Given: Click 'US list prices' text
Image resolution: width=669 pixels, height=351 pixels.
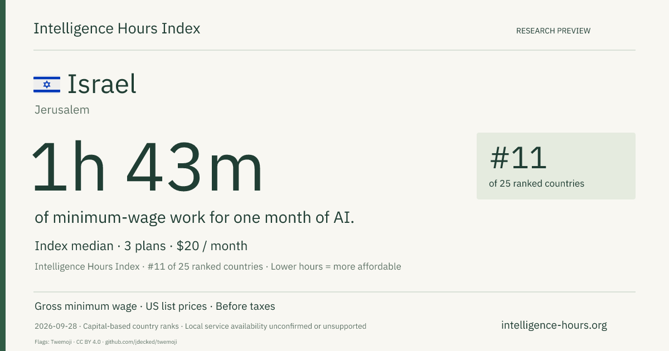Looking at the screenshot, I should point(176,306).
